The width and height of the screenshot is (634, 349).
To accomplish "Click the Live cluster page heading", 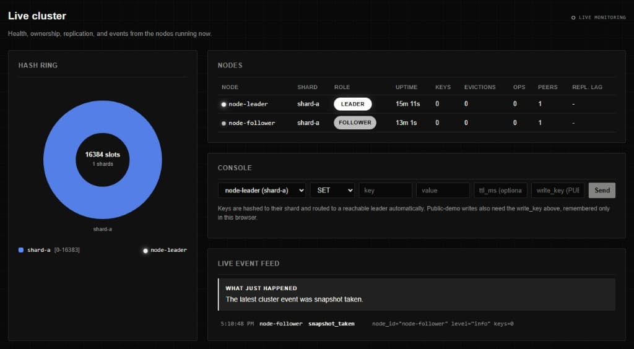I will point(37,16).
